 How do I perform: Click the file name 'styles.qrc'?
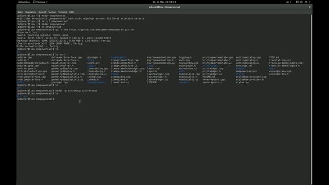(x=243, y=82)
